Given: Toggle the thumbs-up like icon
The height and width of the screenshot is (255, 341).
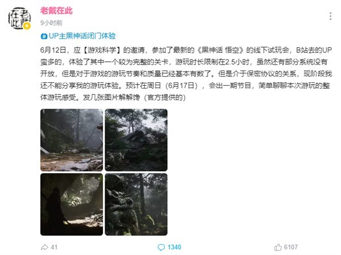Looking at the screenshot, I should tap(278, 247).
